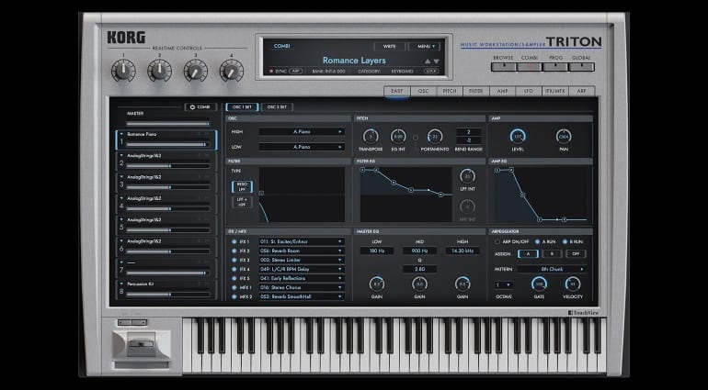Click the Master EQ Low frequency field
This screenshot has height=390, width=708.
point(377,250)
